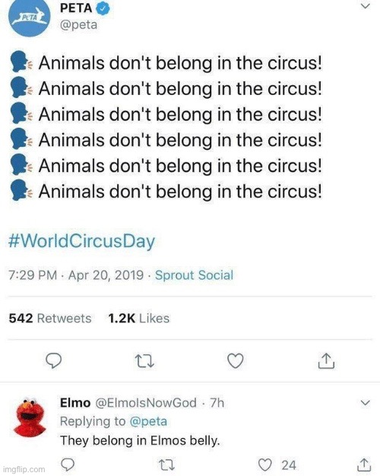
Task: Share the PETA tweet
Action: pyautogui.click(x=326, y=360)
